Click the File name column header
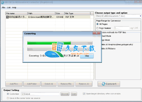This screenshot has height=102, width=142. (17, 14)
